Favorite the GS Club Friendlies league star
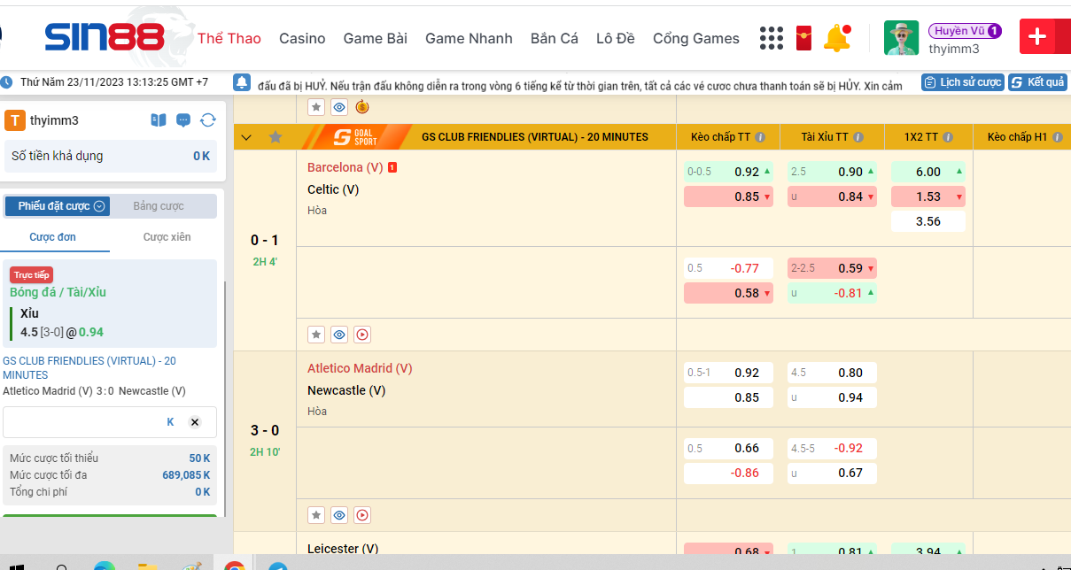Image resolution: width=1071 pixels, height=570 pixels. 276,137
